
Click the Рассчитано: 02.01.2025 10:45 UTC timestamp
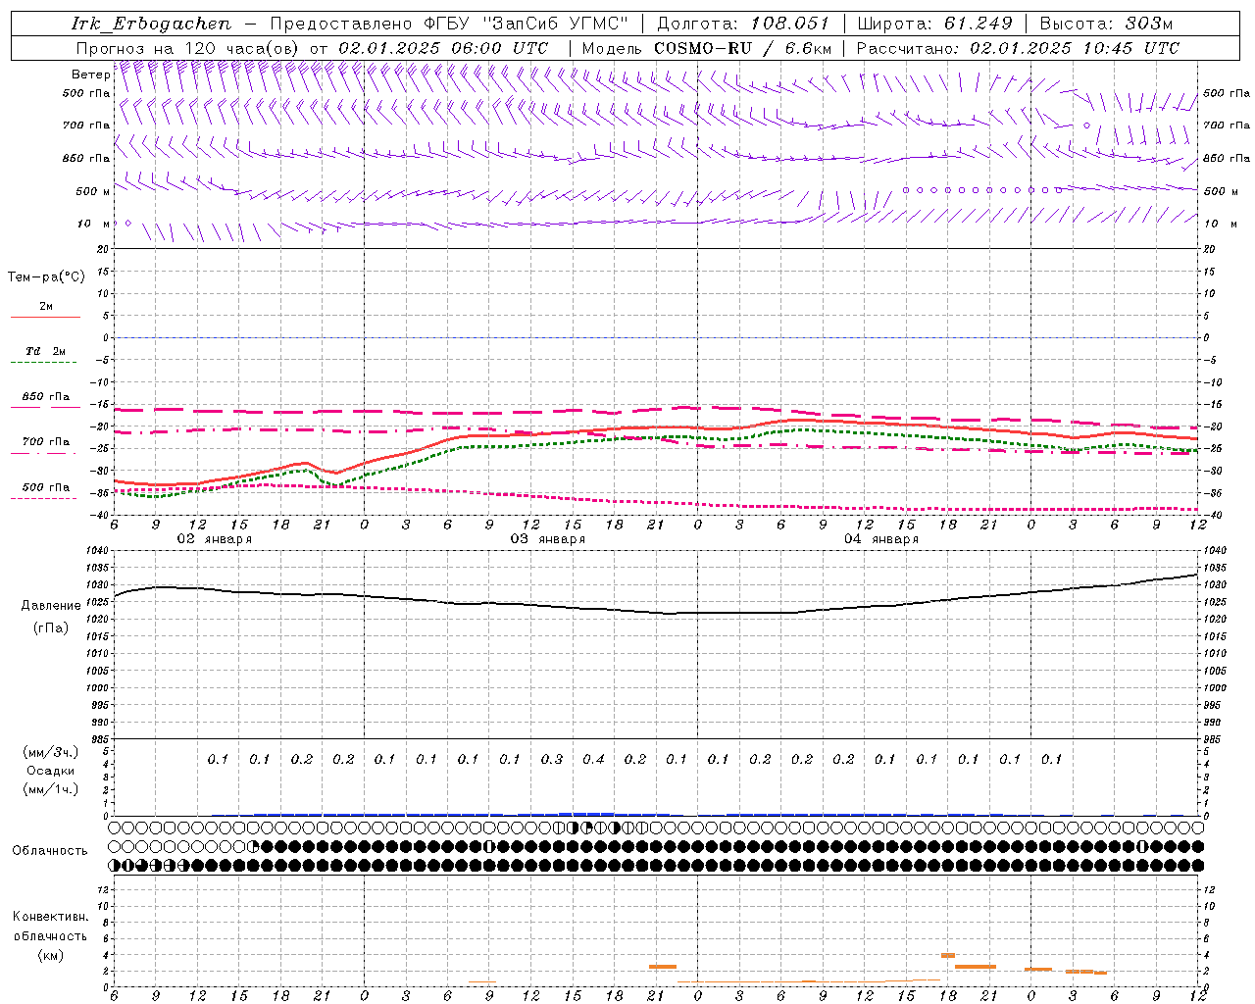pos(1018,48)
